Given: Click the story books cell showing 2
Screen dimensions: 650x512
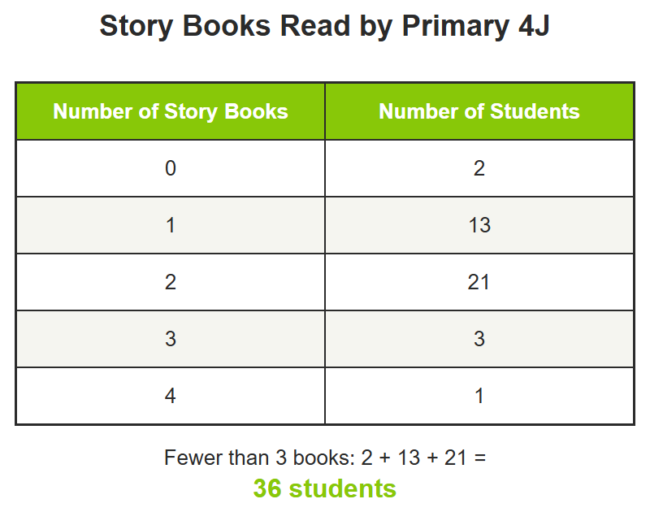Looking at the screenshot, I should coord(171,282).
